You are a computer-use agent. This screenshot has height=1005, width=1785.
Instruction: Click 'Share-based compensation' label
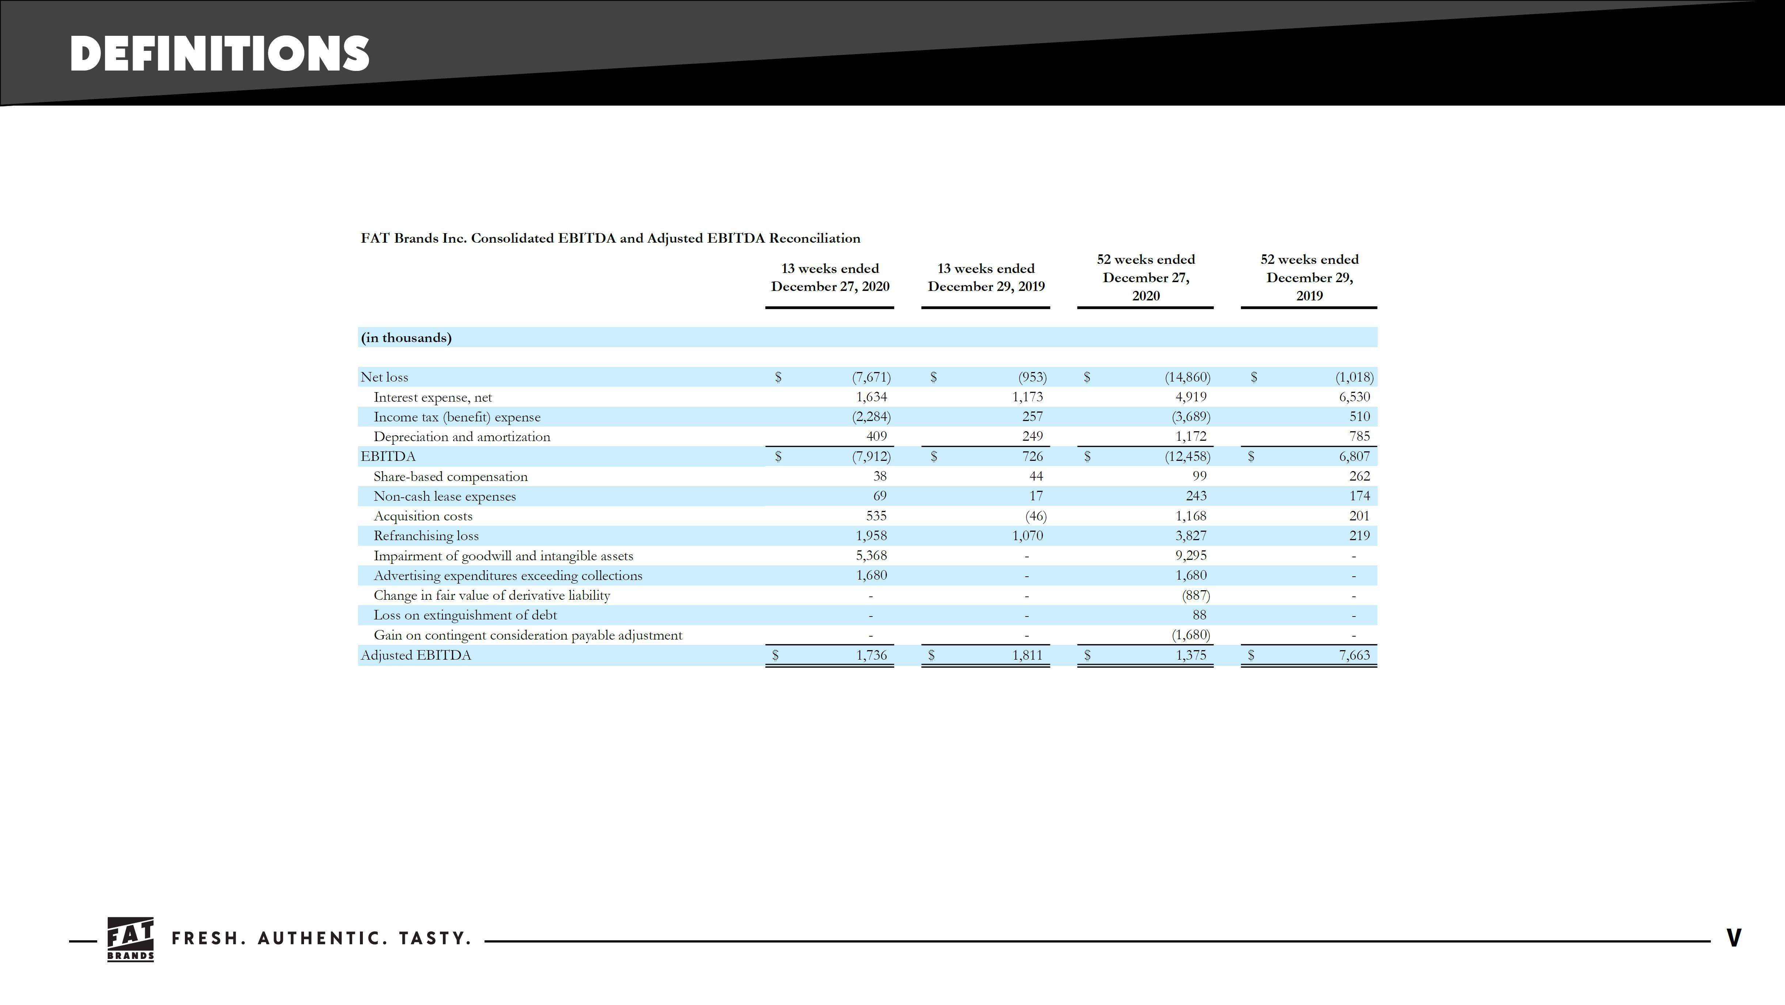coord(451,476)
